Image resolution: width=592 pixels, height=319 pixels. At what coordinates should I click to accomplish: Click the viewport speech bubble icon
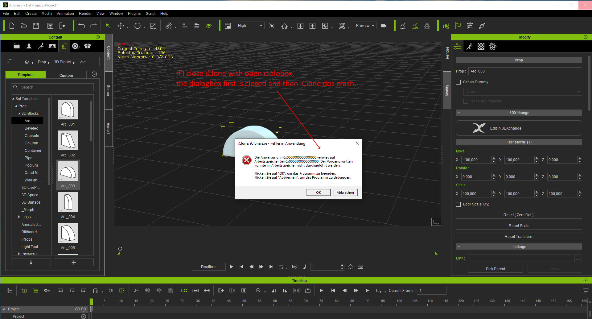(436, 222)
